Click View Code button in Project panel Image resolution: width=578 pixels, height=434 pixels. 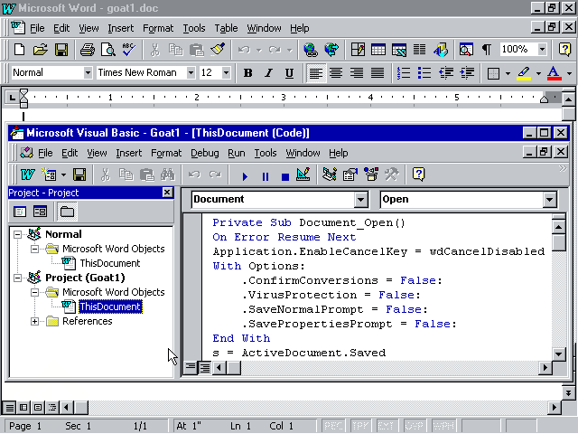click(20, 212)
